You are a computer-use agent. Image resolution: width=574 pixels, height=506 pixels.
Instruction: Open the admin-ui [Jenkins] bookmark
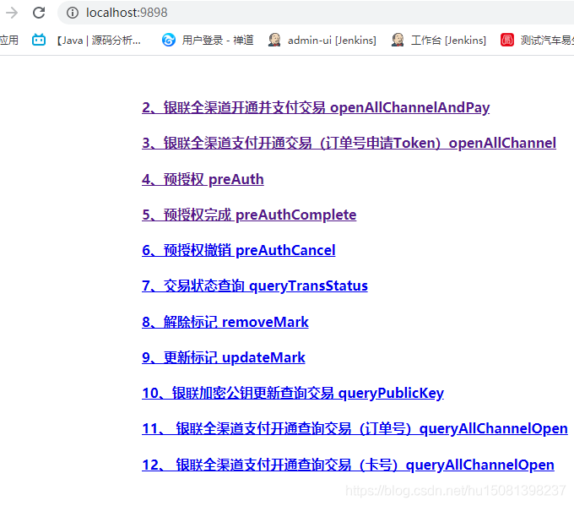point(332,40)
